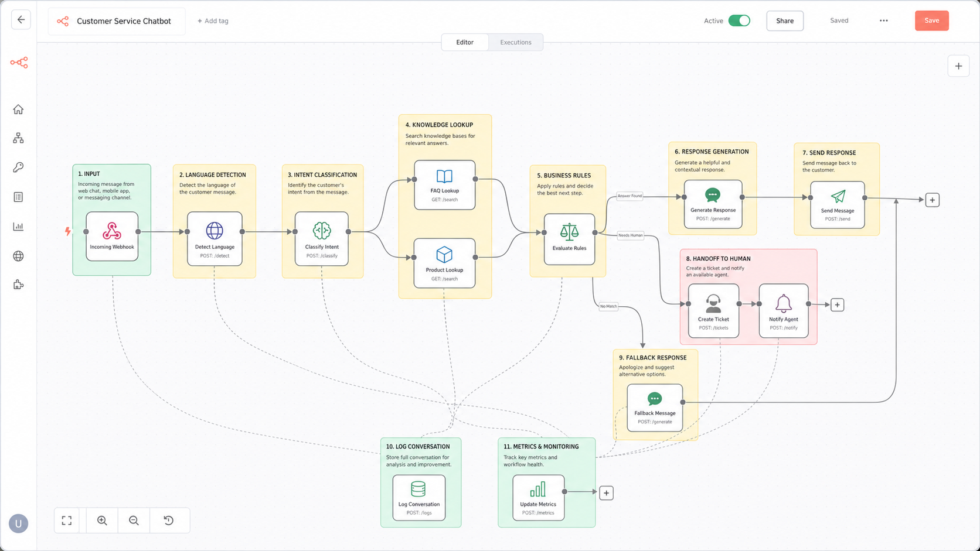Viewport: 980px width, 551px height.
Task: Select the 6. RESPONSE GENERATION note title
Action: pyautogui.click(x=712, y=152)
